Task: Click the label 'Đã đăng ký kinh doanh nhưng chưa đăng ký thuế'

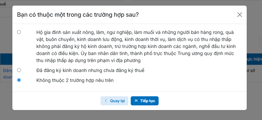Action: click(90, 70)
